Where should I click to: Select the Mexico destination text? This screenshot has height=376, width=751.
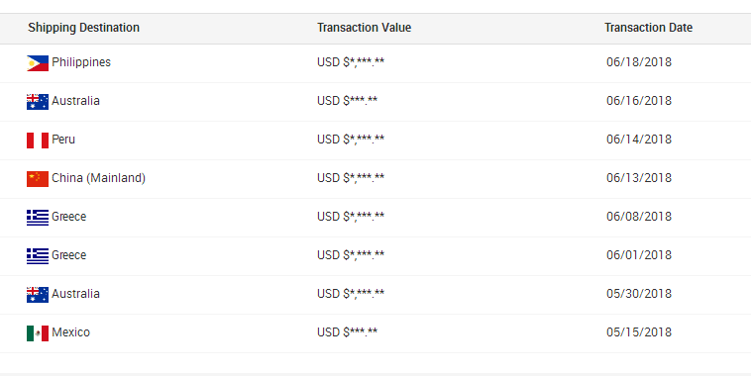pyautogui.click(x=70, y=332)
